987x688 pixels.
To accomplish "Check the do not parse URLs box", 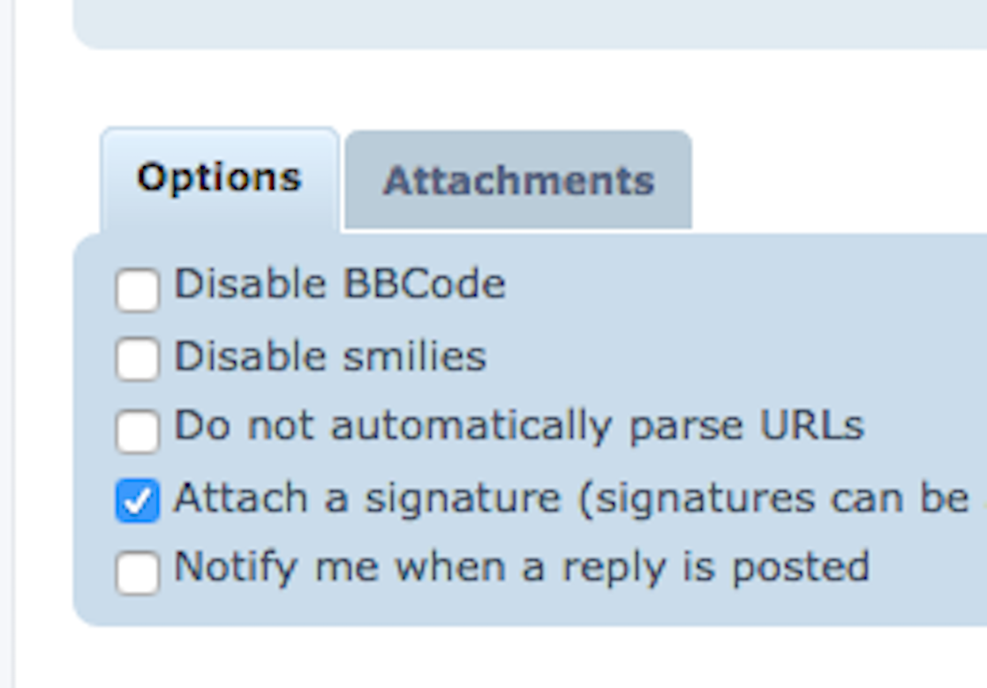I will [137, 430].
